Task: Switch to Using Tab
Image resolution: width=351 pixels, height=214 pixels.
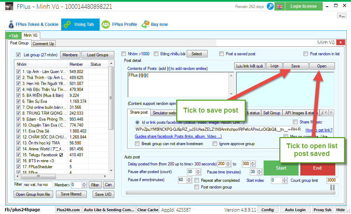Action: pyautogui.click(x=80, y=24)
